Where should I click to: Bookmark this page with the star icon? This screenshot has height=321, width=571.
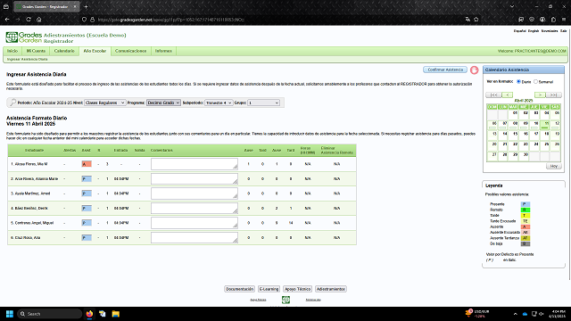pyautogui.click(x=476, y=20)
